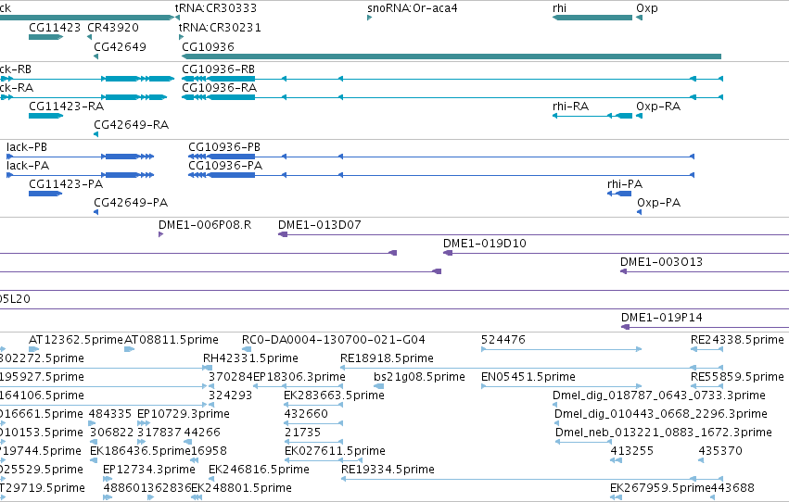789x502 pixels.
Task: Click the EK267959.5prime EST
Action: [616, 497]
